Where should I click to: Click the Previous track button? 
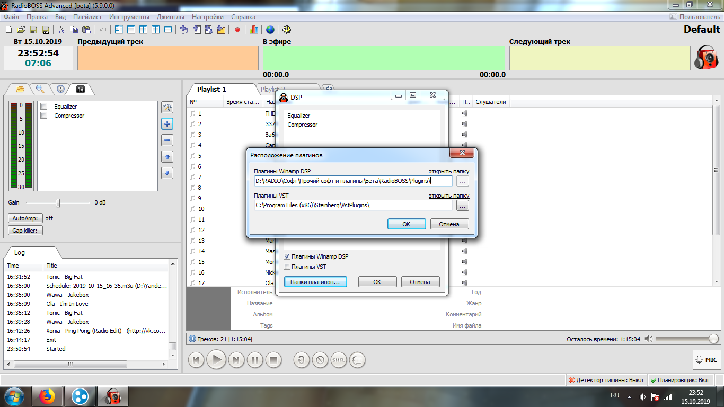click(196, 360)
